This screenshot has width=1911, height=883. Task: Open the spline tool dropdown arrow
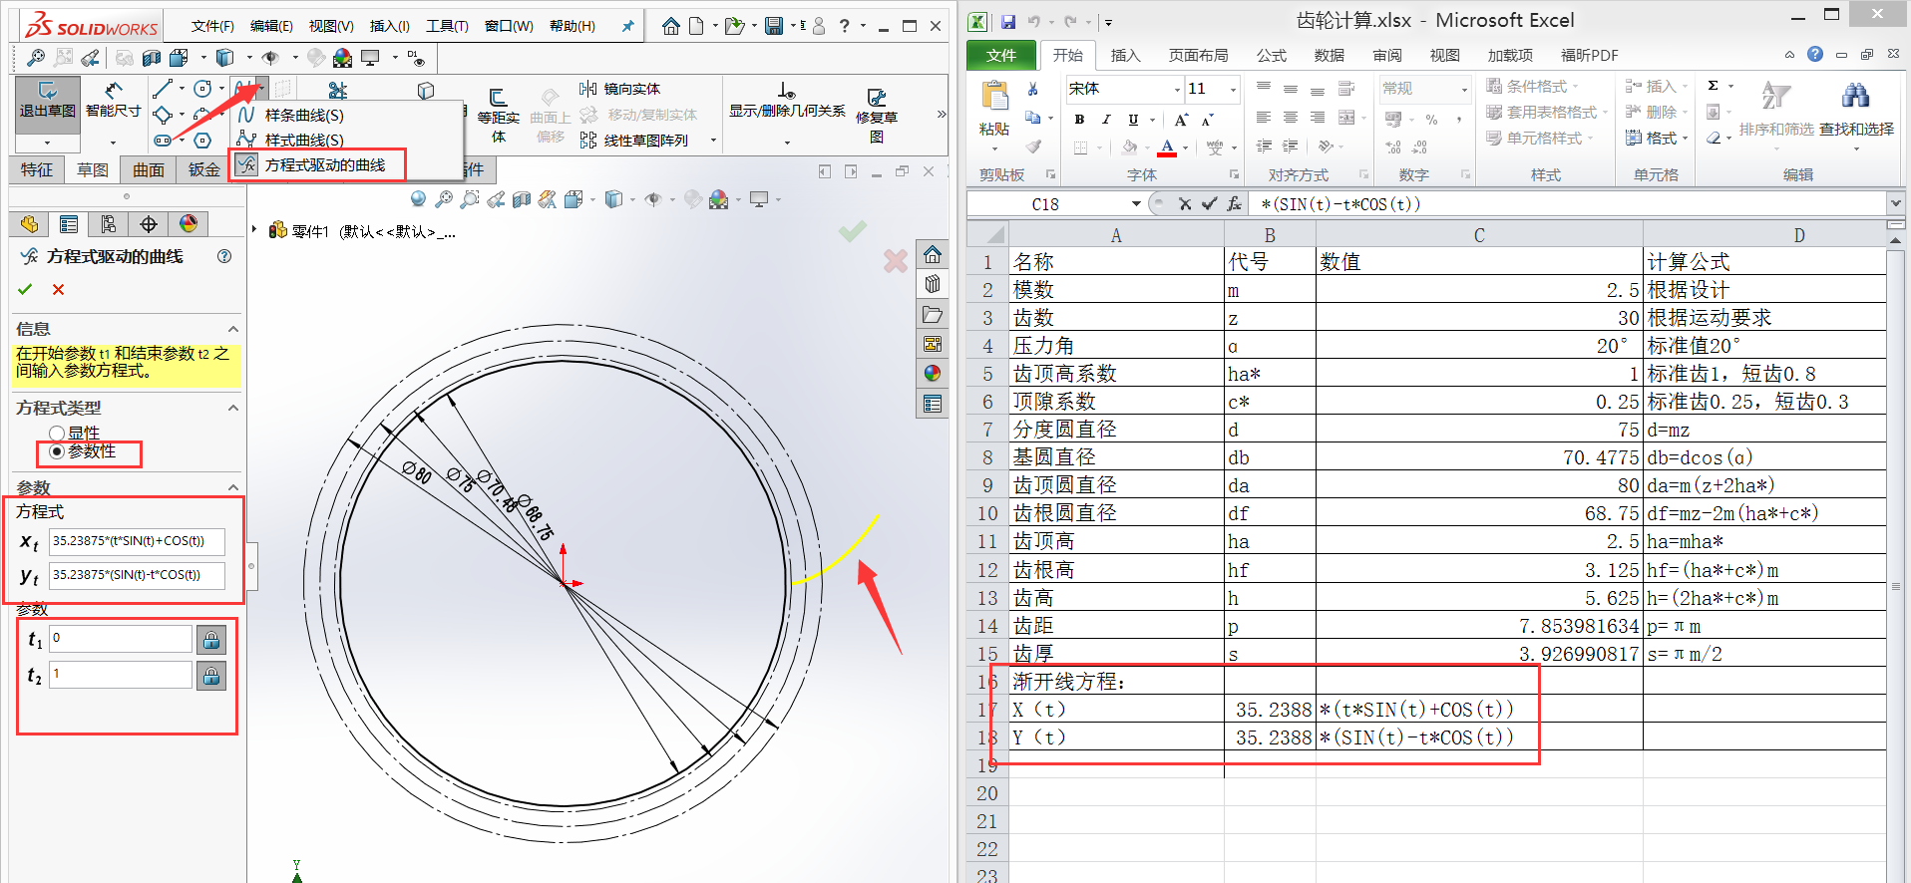[260, 90]
